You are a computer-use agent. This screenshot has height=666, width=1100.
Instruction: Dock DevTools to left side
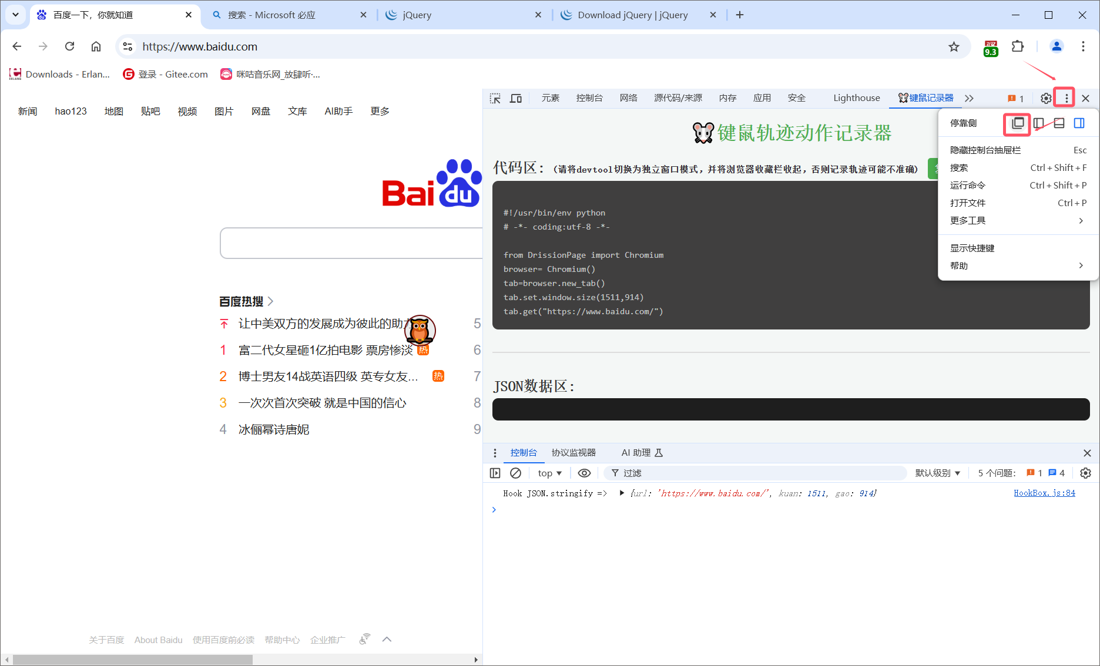pos(1039,123)
